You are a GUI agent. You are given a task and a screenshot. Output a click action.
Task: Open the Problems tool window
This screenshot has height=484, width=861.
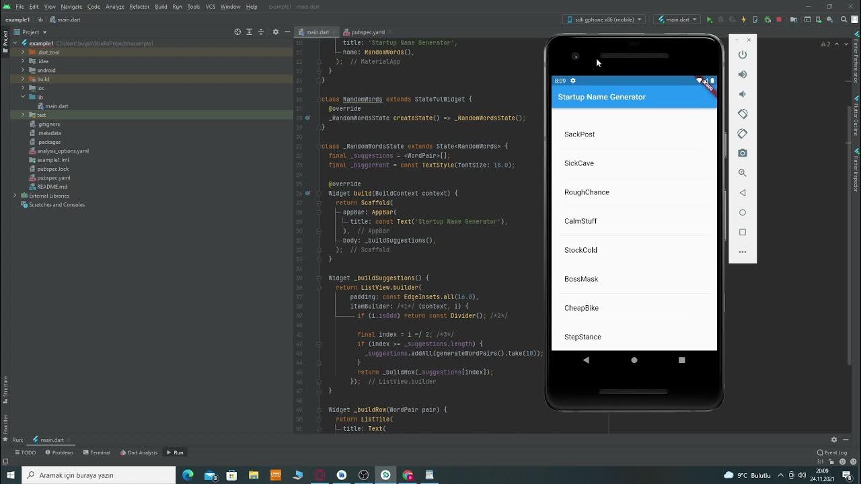[x=59, y=452]
